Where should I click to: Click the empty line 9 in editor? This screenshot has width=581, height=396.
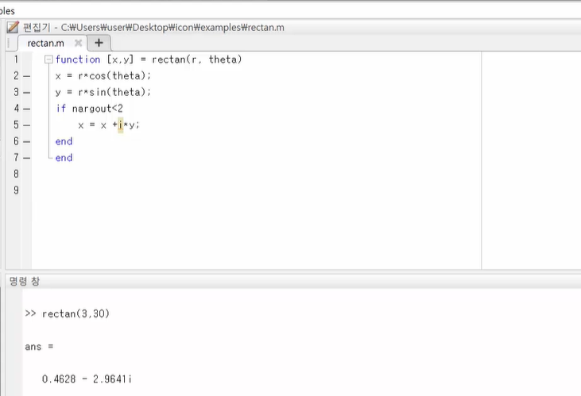pos(238,190)
